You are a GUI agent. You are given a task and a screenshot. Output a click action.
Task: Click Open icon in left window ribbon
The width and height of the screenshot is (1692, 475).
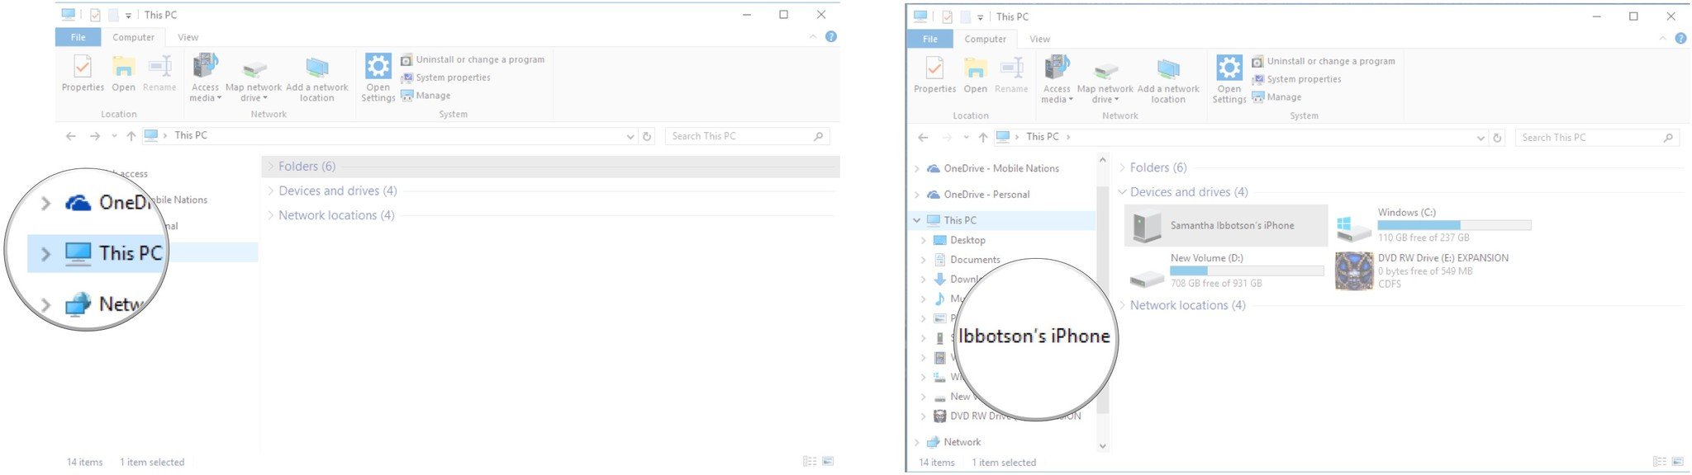123,73
